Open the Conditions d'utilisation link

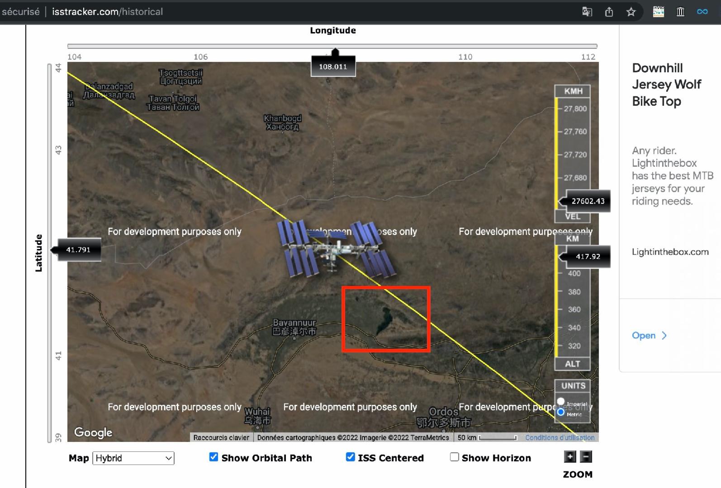tap(560, 437)
